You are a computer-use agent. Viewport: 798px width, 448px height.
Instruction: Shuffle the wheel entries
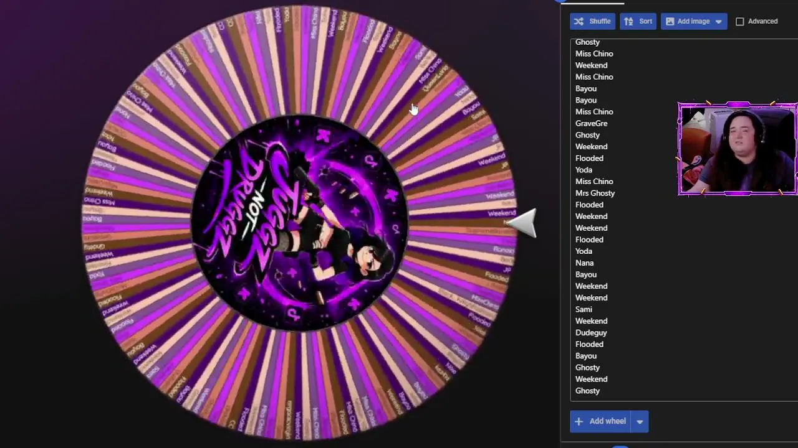(592, 21)
